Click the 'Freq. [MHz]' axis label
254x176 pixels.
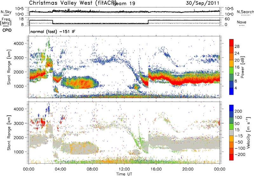tap(6, 22)
